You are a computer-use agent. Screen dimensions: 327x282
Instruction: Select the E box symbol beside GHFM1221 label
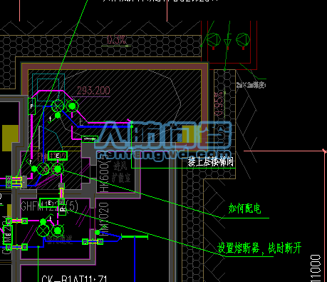tap(49, 203)
